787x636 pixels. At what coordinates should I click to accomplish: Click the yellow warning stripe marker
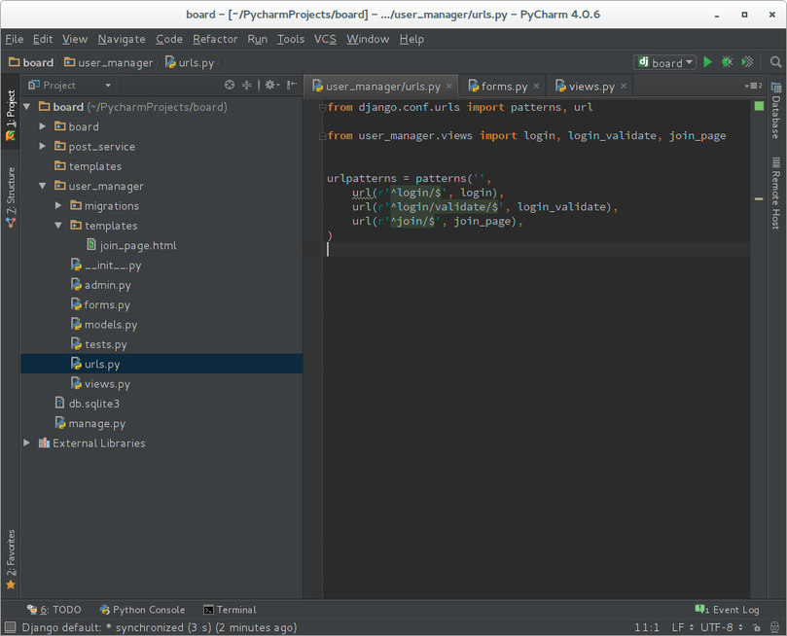click(759, 199)
